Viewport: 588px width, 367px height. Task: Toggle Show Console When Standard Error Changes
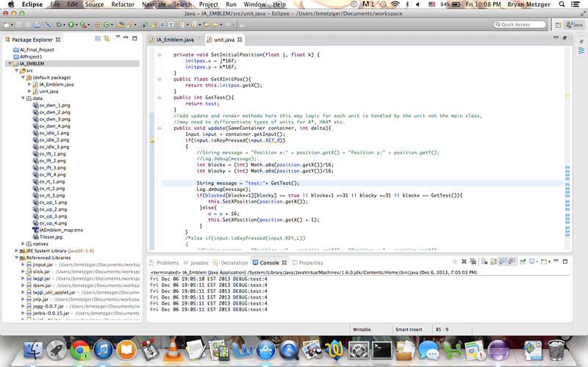click(512, 262)
